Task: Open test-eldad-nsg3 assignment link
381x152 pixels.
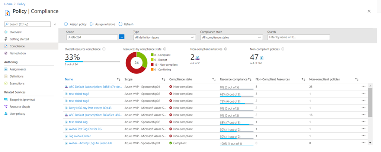Action: pos(79,101)
